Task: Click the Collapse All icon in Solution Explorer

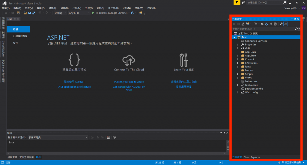Action: coord(271,24)
